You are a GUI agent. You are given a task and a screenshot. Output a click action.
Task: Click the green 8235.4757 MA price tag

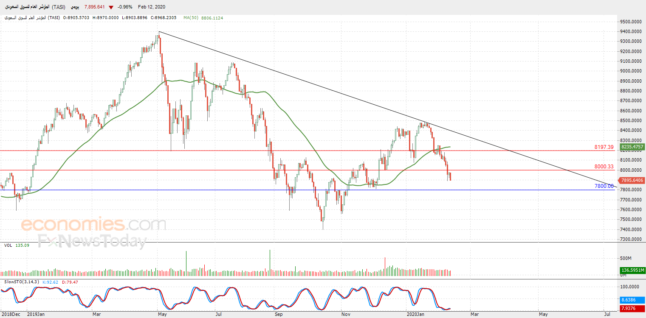(x=632, y=147)
